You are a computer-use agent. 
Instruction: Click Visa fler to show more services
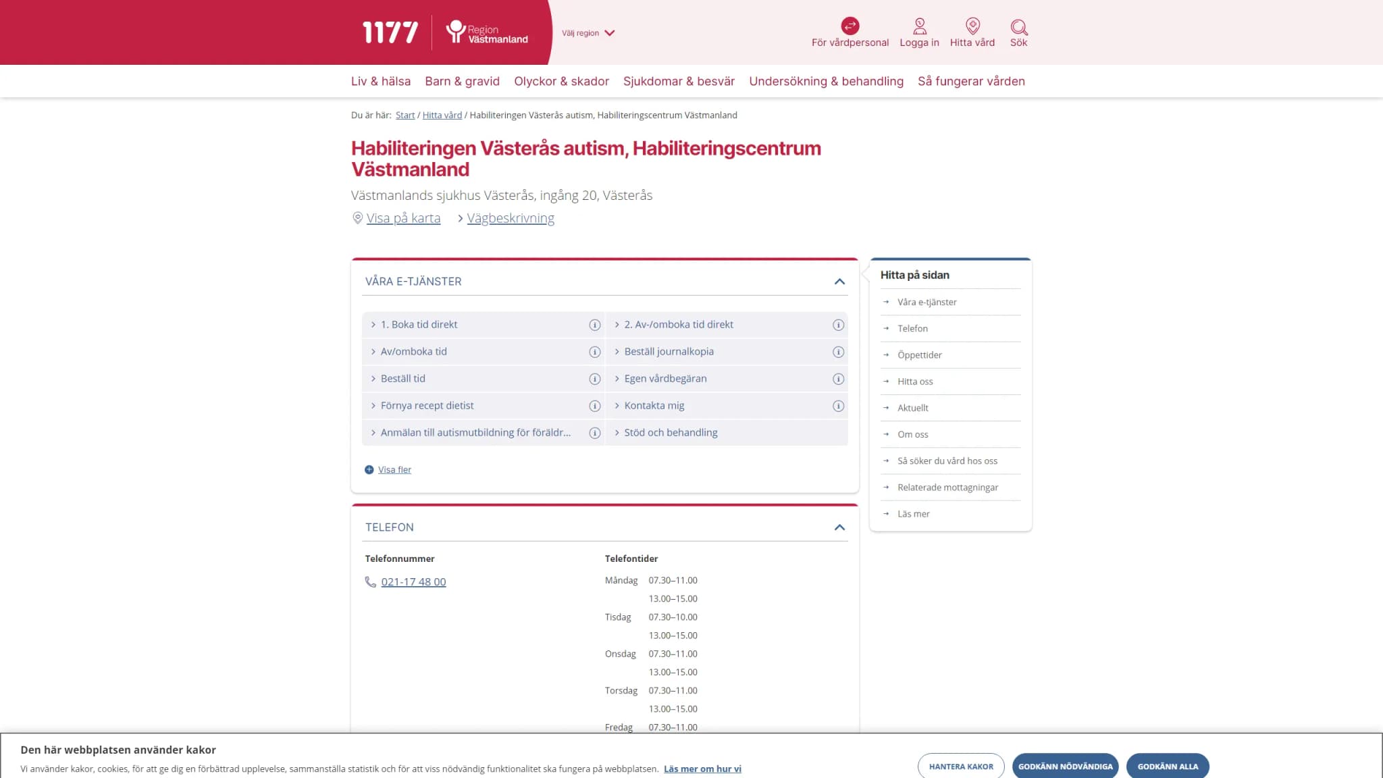pyautogui.click(x=394, y=469)
